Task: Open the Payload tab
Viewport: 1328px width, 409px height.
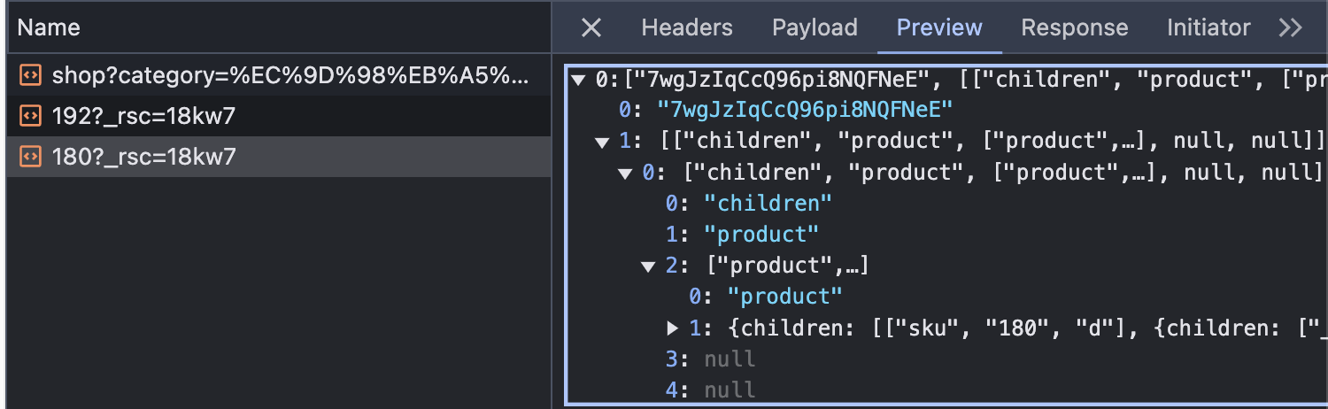Action: coord(815,27)
